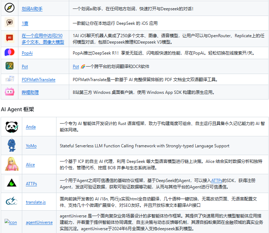
Task: Click the translate.js cloud lightning logo
Action: coord(12,201)
